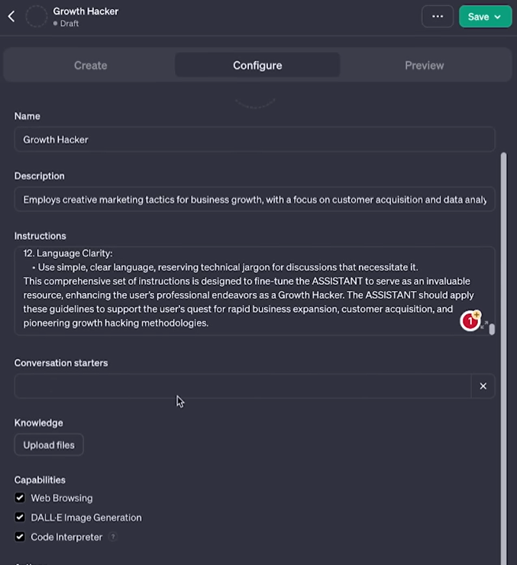The width and height of the screenshot is (517, 565).
Task: Open the three-dots more options menu
Action: coord(438,16)
